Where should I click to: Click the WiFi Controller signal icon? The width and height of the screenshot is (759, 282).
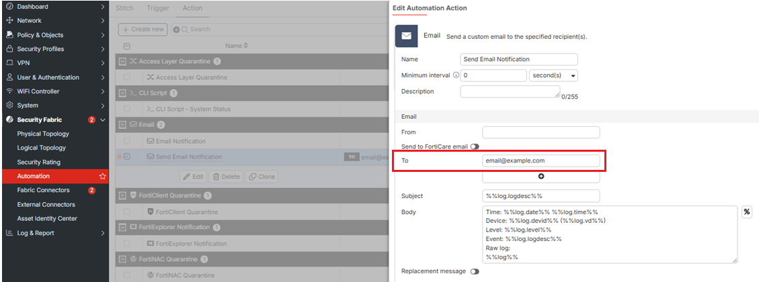[9, 91]
